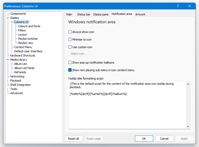Tick the Minimise to icon checkbox
Screen dimensions: 199x147
click(70, 39)
